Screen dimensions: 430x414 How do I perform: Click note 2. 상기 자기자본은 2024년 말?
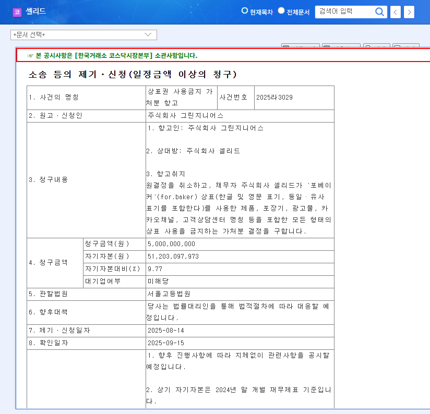point(238,395)
